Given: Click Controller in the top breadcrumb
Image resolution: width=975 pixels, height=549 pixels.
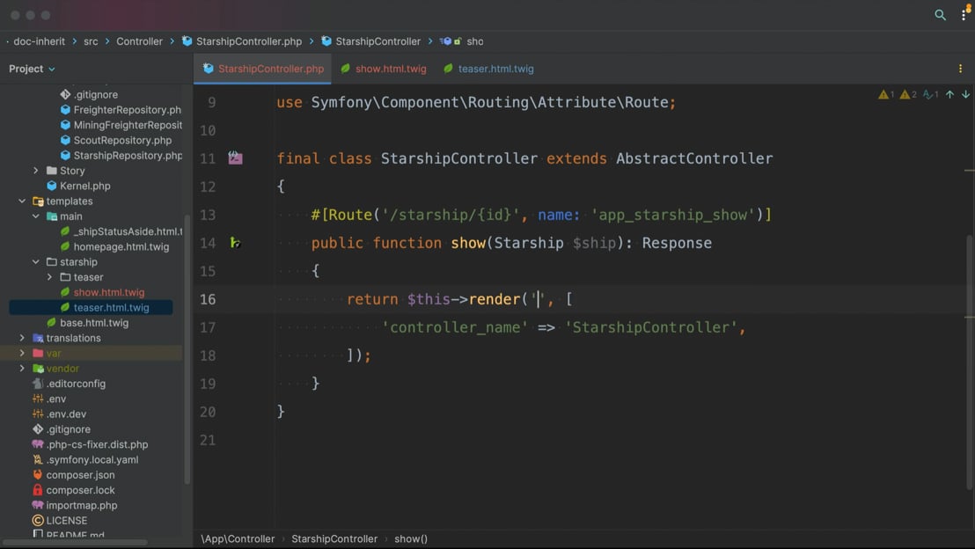Looking at the screenshot, I should [139, 41].
